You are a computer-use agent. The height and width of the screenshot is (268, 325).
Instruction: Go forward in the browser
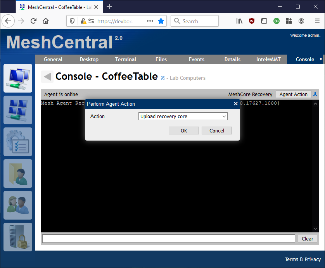(x=21, y=21)
